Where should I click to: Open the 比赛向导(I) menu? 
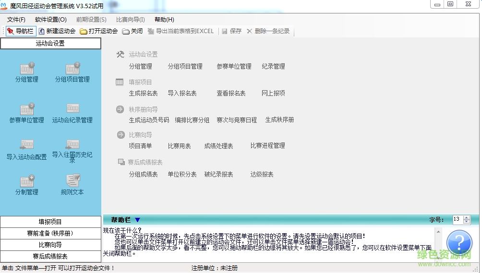point(130,20)
